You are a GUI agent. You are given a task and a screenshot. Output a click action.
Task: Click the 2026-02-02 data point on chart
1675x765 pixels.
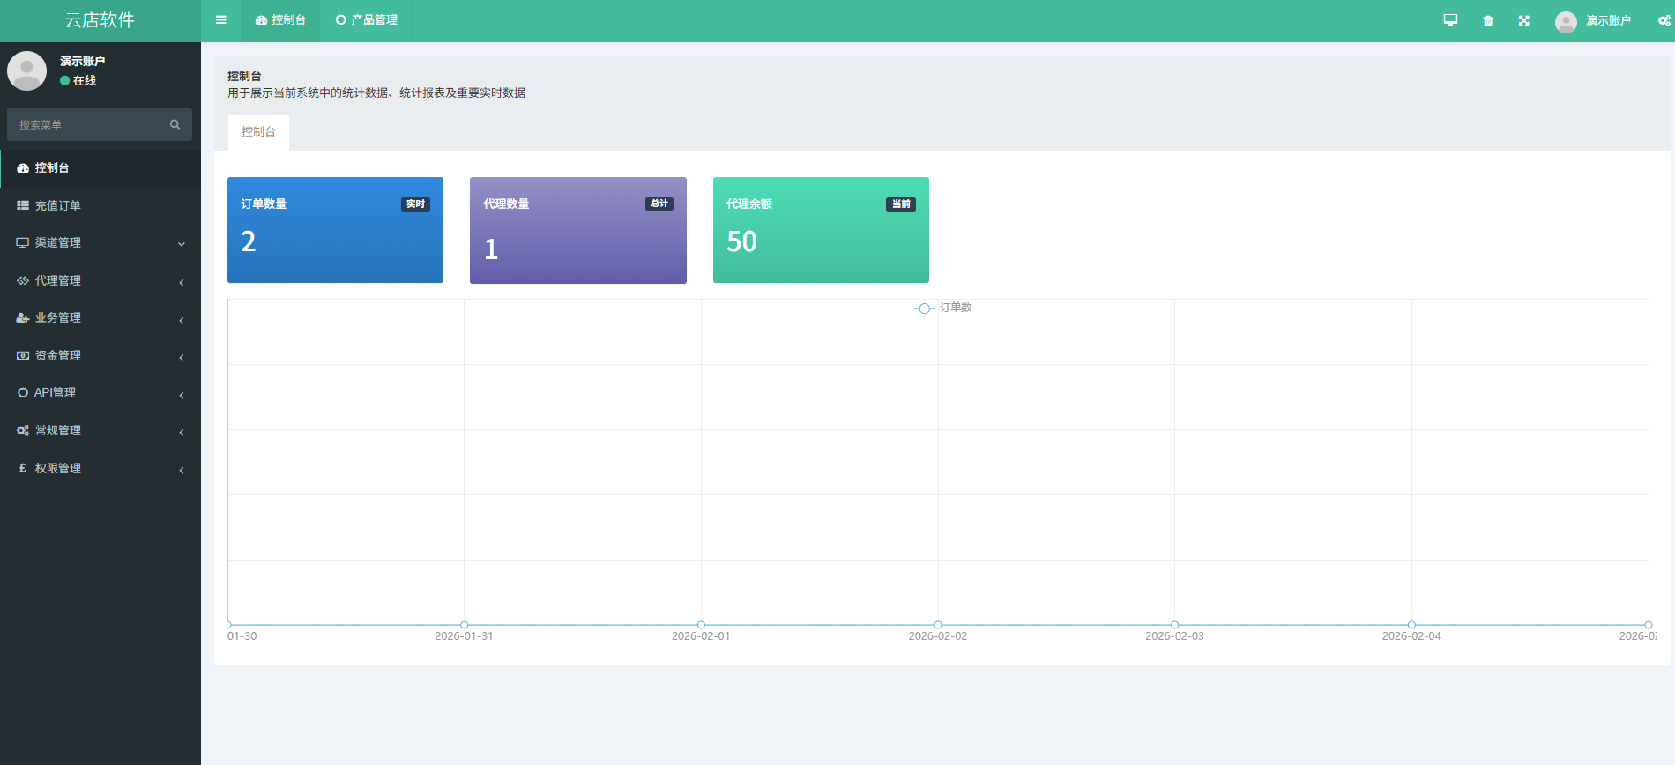click(938, 625)
